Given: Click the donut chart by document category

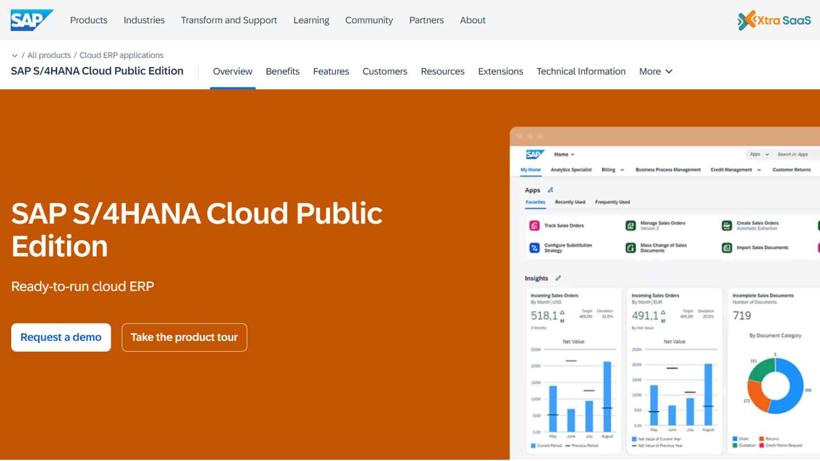Looking at the screenshot, I should coord(776,386).
